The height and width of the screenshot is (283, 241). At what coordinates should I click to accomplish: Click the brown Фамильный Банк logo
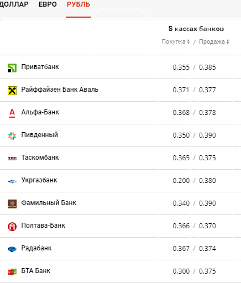(12, 204)
